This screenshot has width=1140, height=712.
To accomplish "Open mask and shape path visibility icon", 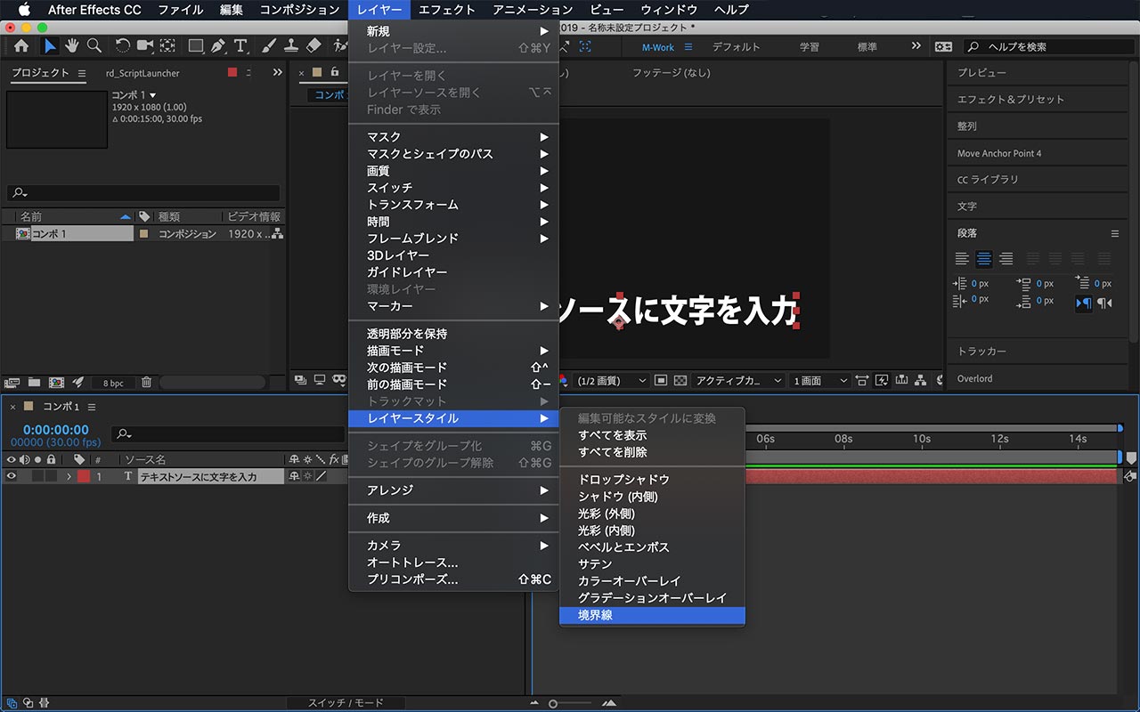I will click(338, 380).
